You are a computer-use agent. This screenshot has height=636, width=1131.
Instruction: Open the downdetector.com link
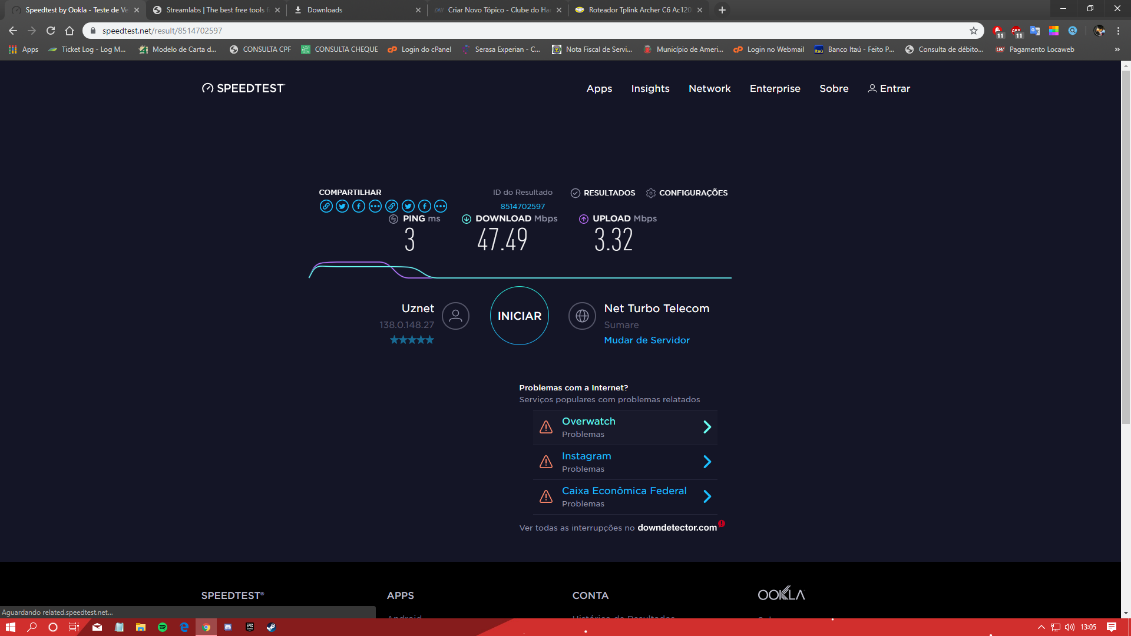click(677, 528)
